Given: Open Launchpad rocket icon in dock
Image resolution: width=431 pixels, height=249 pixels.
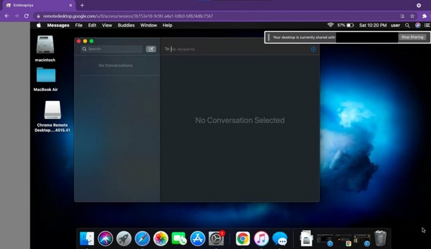Looking at the screenshot, I should (x=124, y=238).
